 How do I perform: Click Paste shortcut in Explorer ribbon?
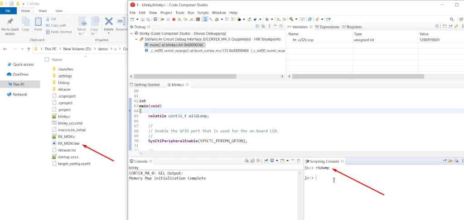tap(59, 32)
